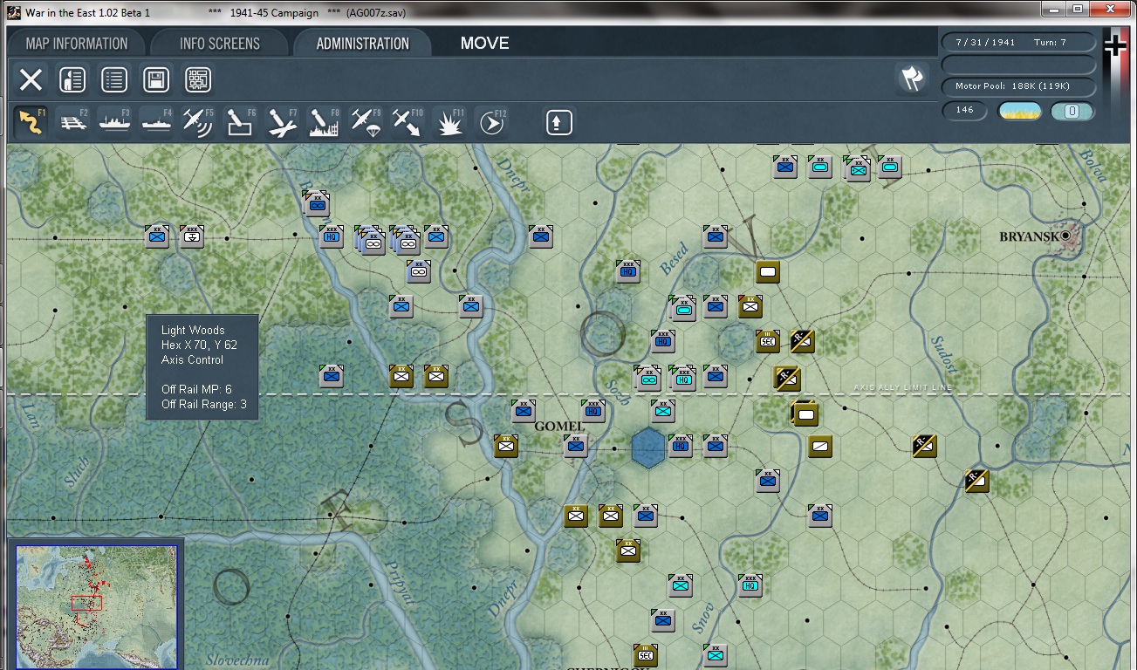
Task: Open the list report icon
Action: pos(114,80)
